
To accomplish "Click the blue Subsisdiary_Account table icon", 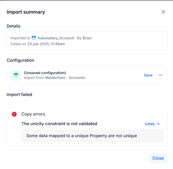I will (x=34, y=38).
